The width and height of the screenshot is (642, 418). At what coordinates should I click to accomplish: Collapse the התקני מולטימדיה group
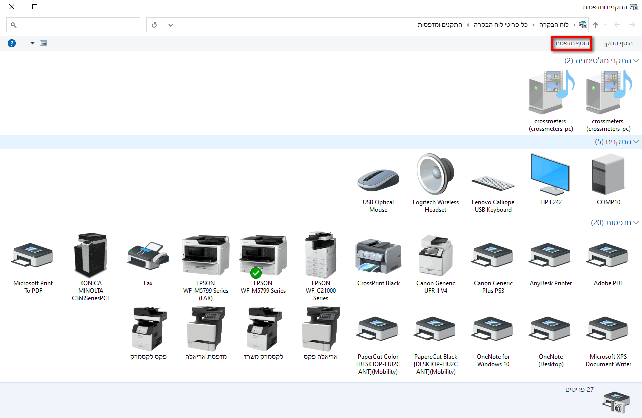click(x=635, y=61)
